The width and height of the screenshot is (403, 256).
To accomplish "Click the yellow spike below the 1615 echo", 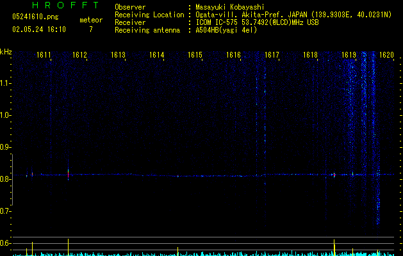I will (178, 252).
